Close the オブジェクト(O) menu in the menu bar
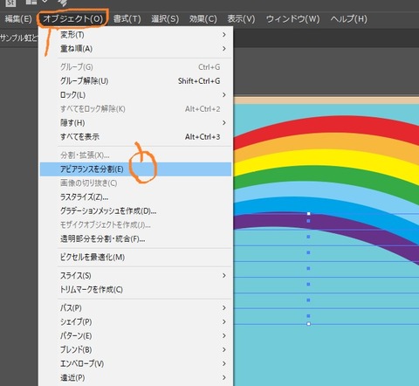Viewport: 419px width, 386px height. [x=73, y=19]
